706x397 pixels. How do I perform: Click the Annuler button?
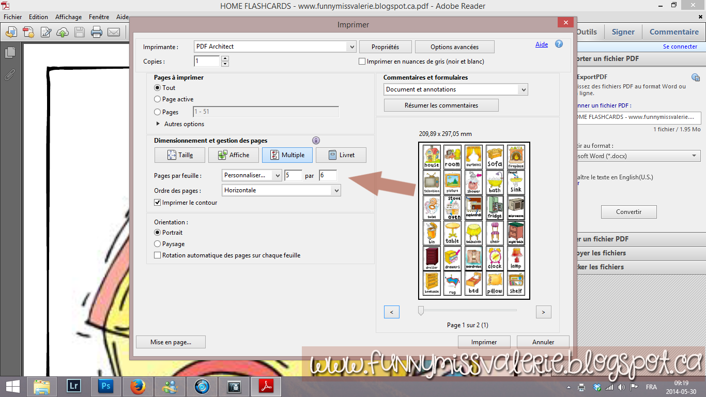(x=543, y=342)
